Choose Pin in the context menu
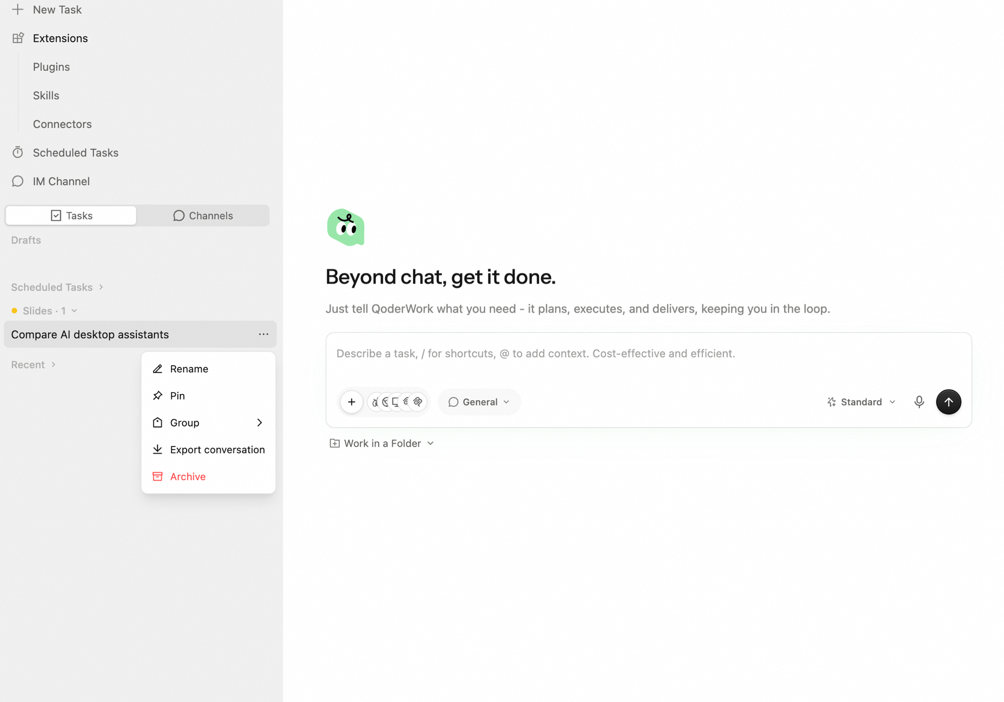This screenshot has height=702, width=1004. click(208, 396)
